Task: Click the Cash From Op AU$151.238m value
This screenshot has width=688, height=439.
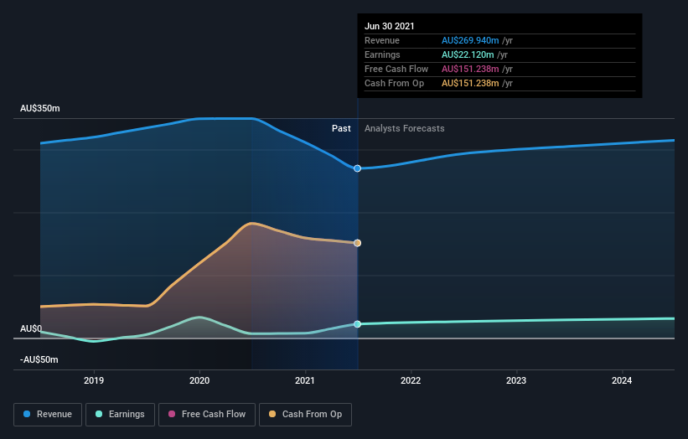Action: pyautogui.click(x=470, y=83)
